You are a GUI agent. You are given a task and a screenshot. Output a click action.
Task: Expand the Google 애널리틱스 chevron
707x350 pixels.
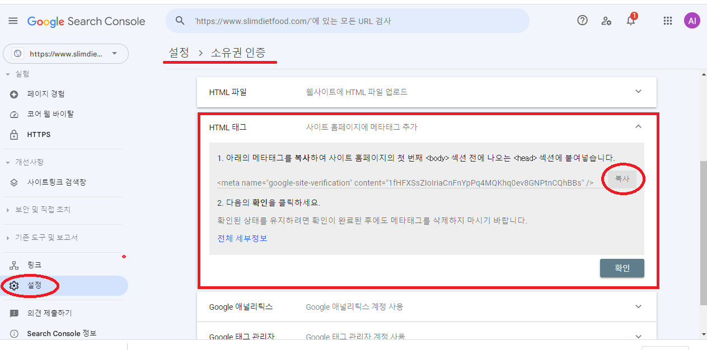click(638, 306)
